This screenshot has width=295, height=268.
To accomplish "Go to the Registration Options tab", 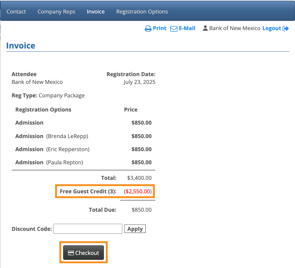I will pos(142,12).
